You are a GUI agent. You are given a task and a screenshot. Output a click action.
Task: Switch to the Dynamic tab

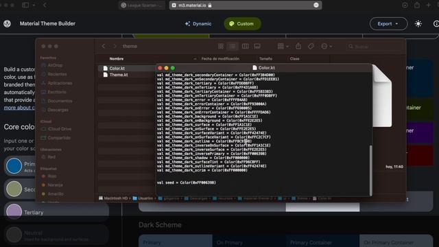tap(198, 24)
